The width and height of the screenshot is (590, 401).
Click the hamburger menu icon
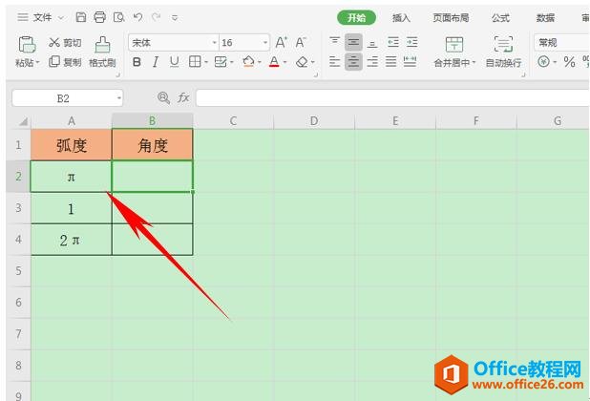click(23, 17)
